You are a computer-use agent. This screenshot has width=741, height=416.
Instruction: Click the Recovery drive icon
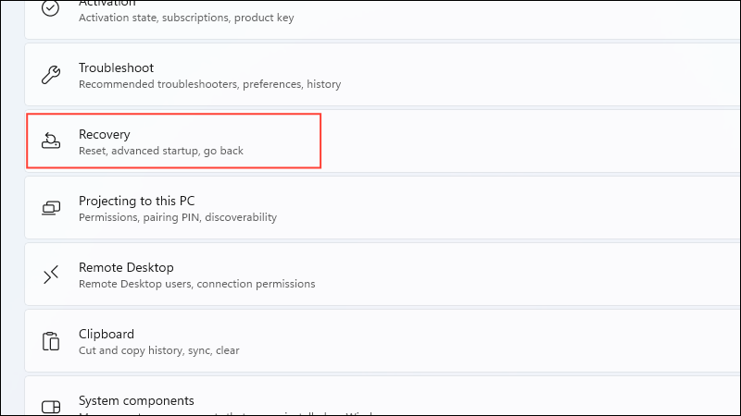[x=51, y=141]
